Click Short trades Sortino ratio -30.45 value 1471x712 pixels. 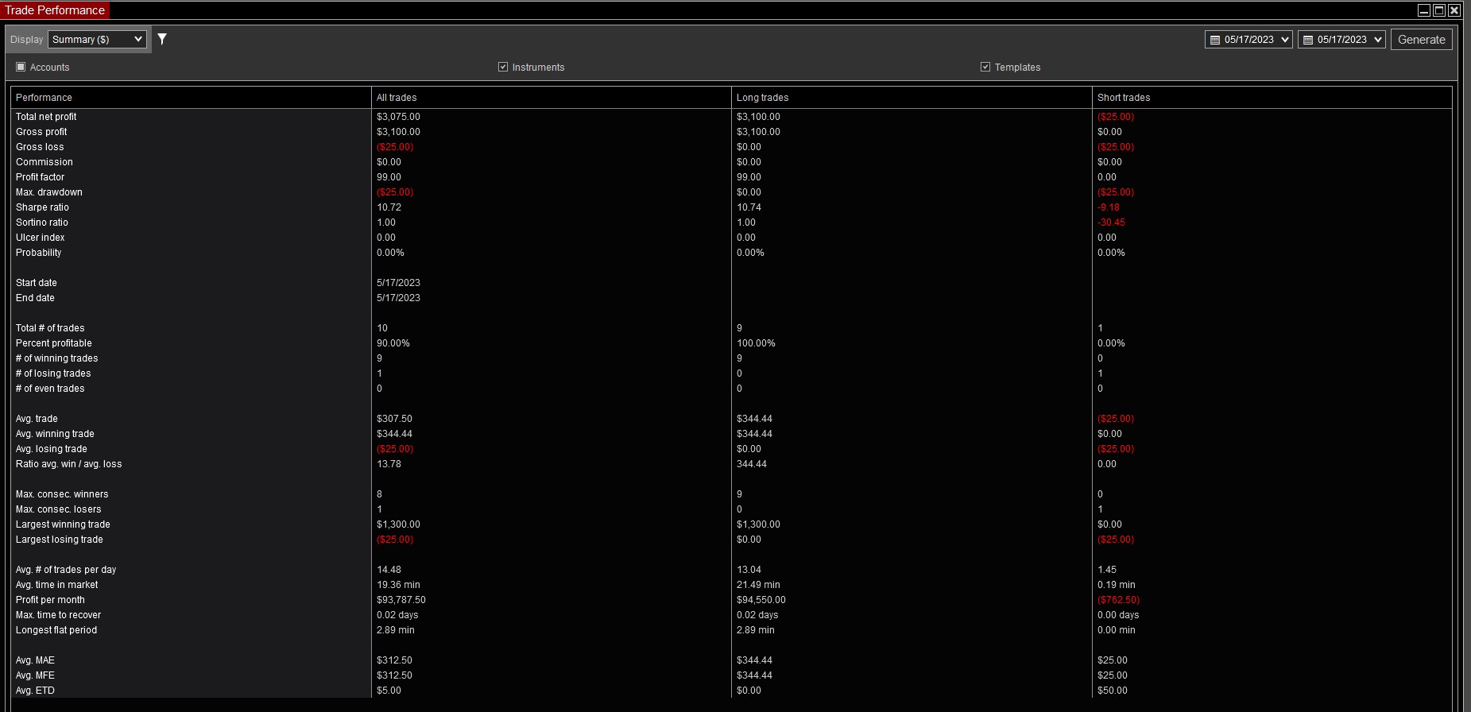[1111, 222]
